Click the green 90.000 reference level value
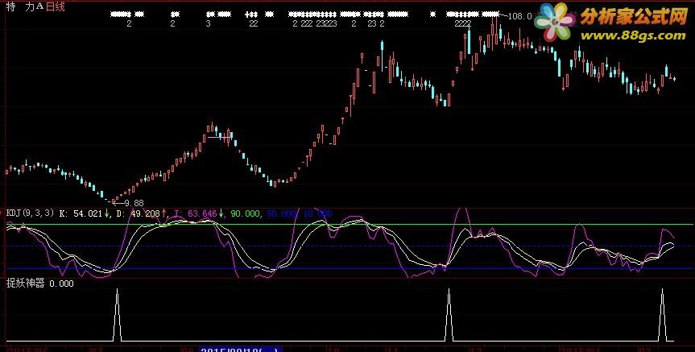The image size is (695, 352). click(x=245, y=213)
